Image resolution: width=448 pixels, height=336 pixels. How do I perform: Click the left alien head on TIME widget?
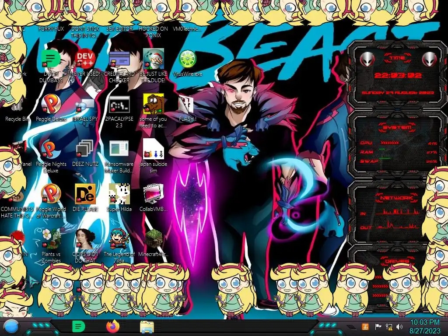pyautogui.click(x=367, y=59)
